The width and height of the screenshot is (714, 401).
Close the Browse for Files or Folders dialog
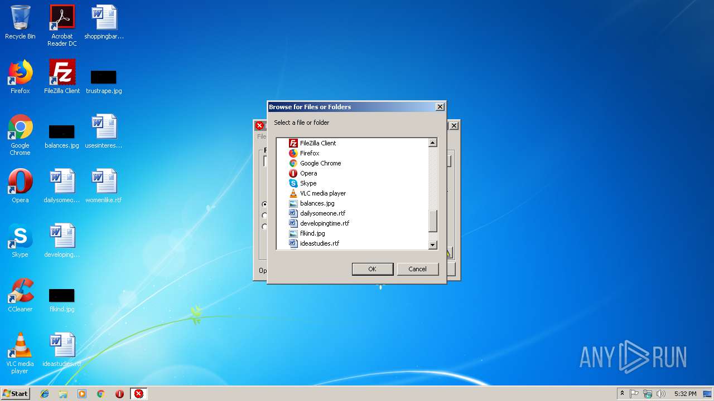point(440,107)
